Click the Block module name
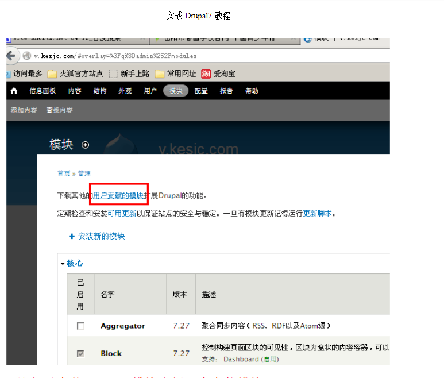The height and width of the screenshot is (378, 444). [111, 353]
